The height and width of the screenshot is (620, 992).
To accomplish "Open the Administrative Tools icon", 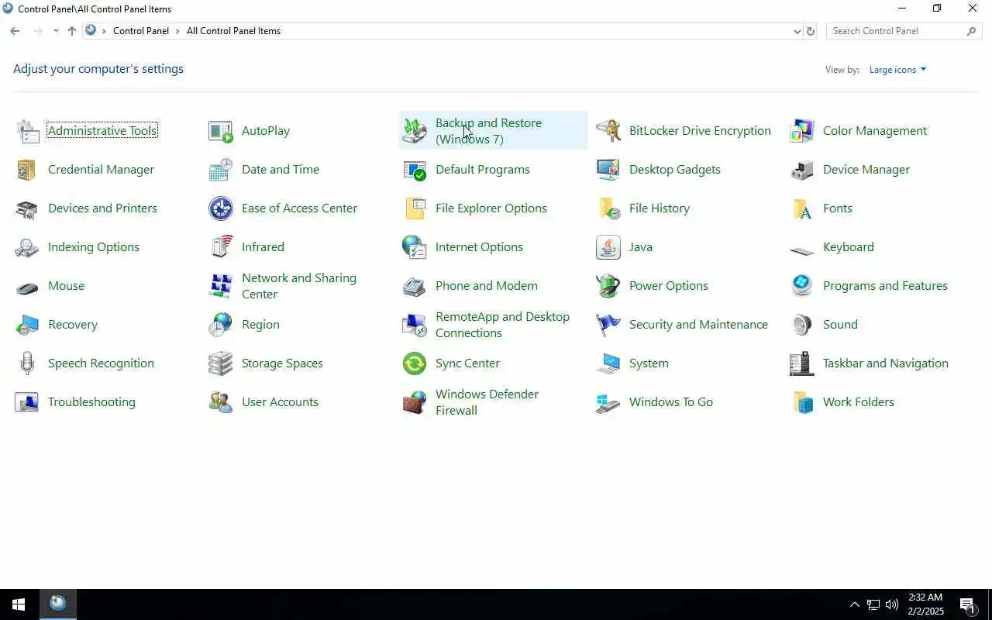I will coord(27,131).
